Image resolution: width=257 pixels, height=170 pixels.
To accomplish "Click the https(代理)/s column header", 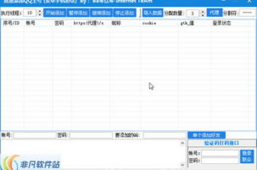I will 91,23.
